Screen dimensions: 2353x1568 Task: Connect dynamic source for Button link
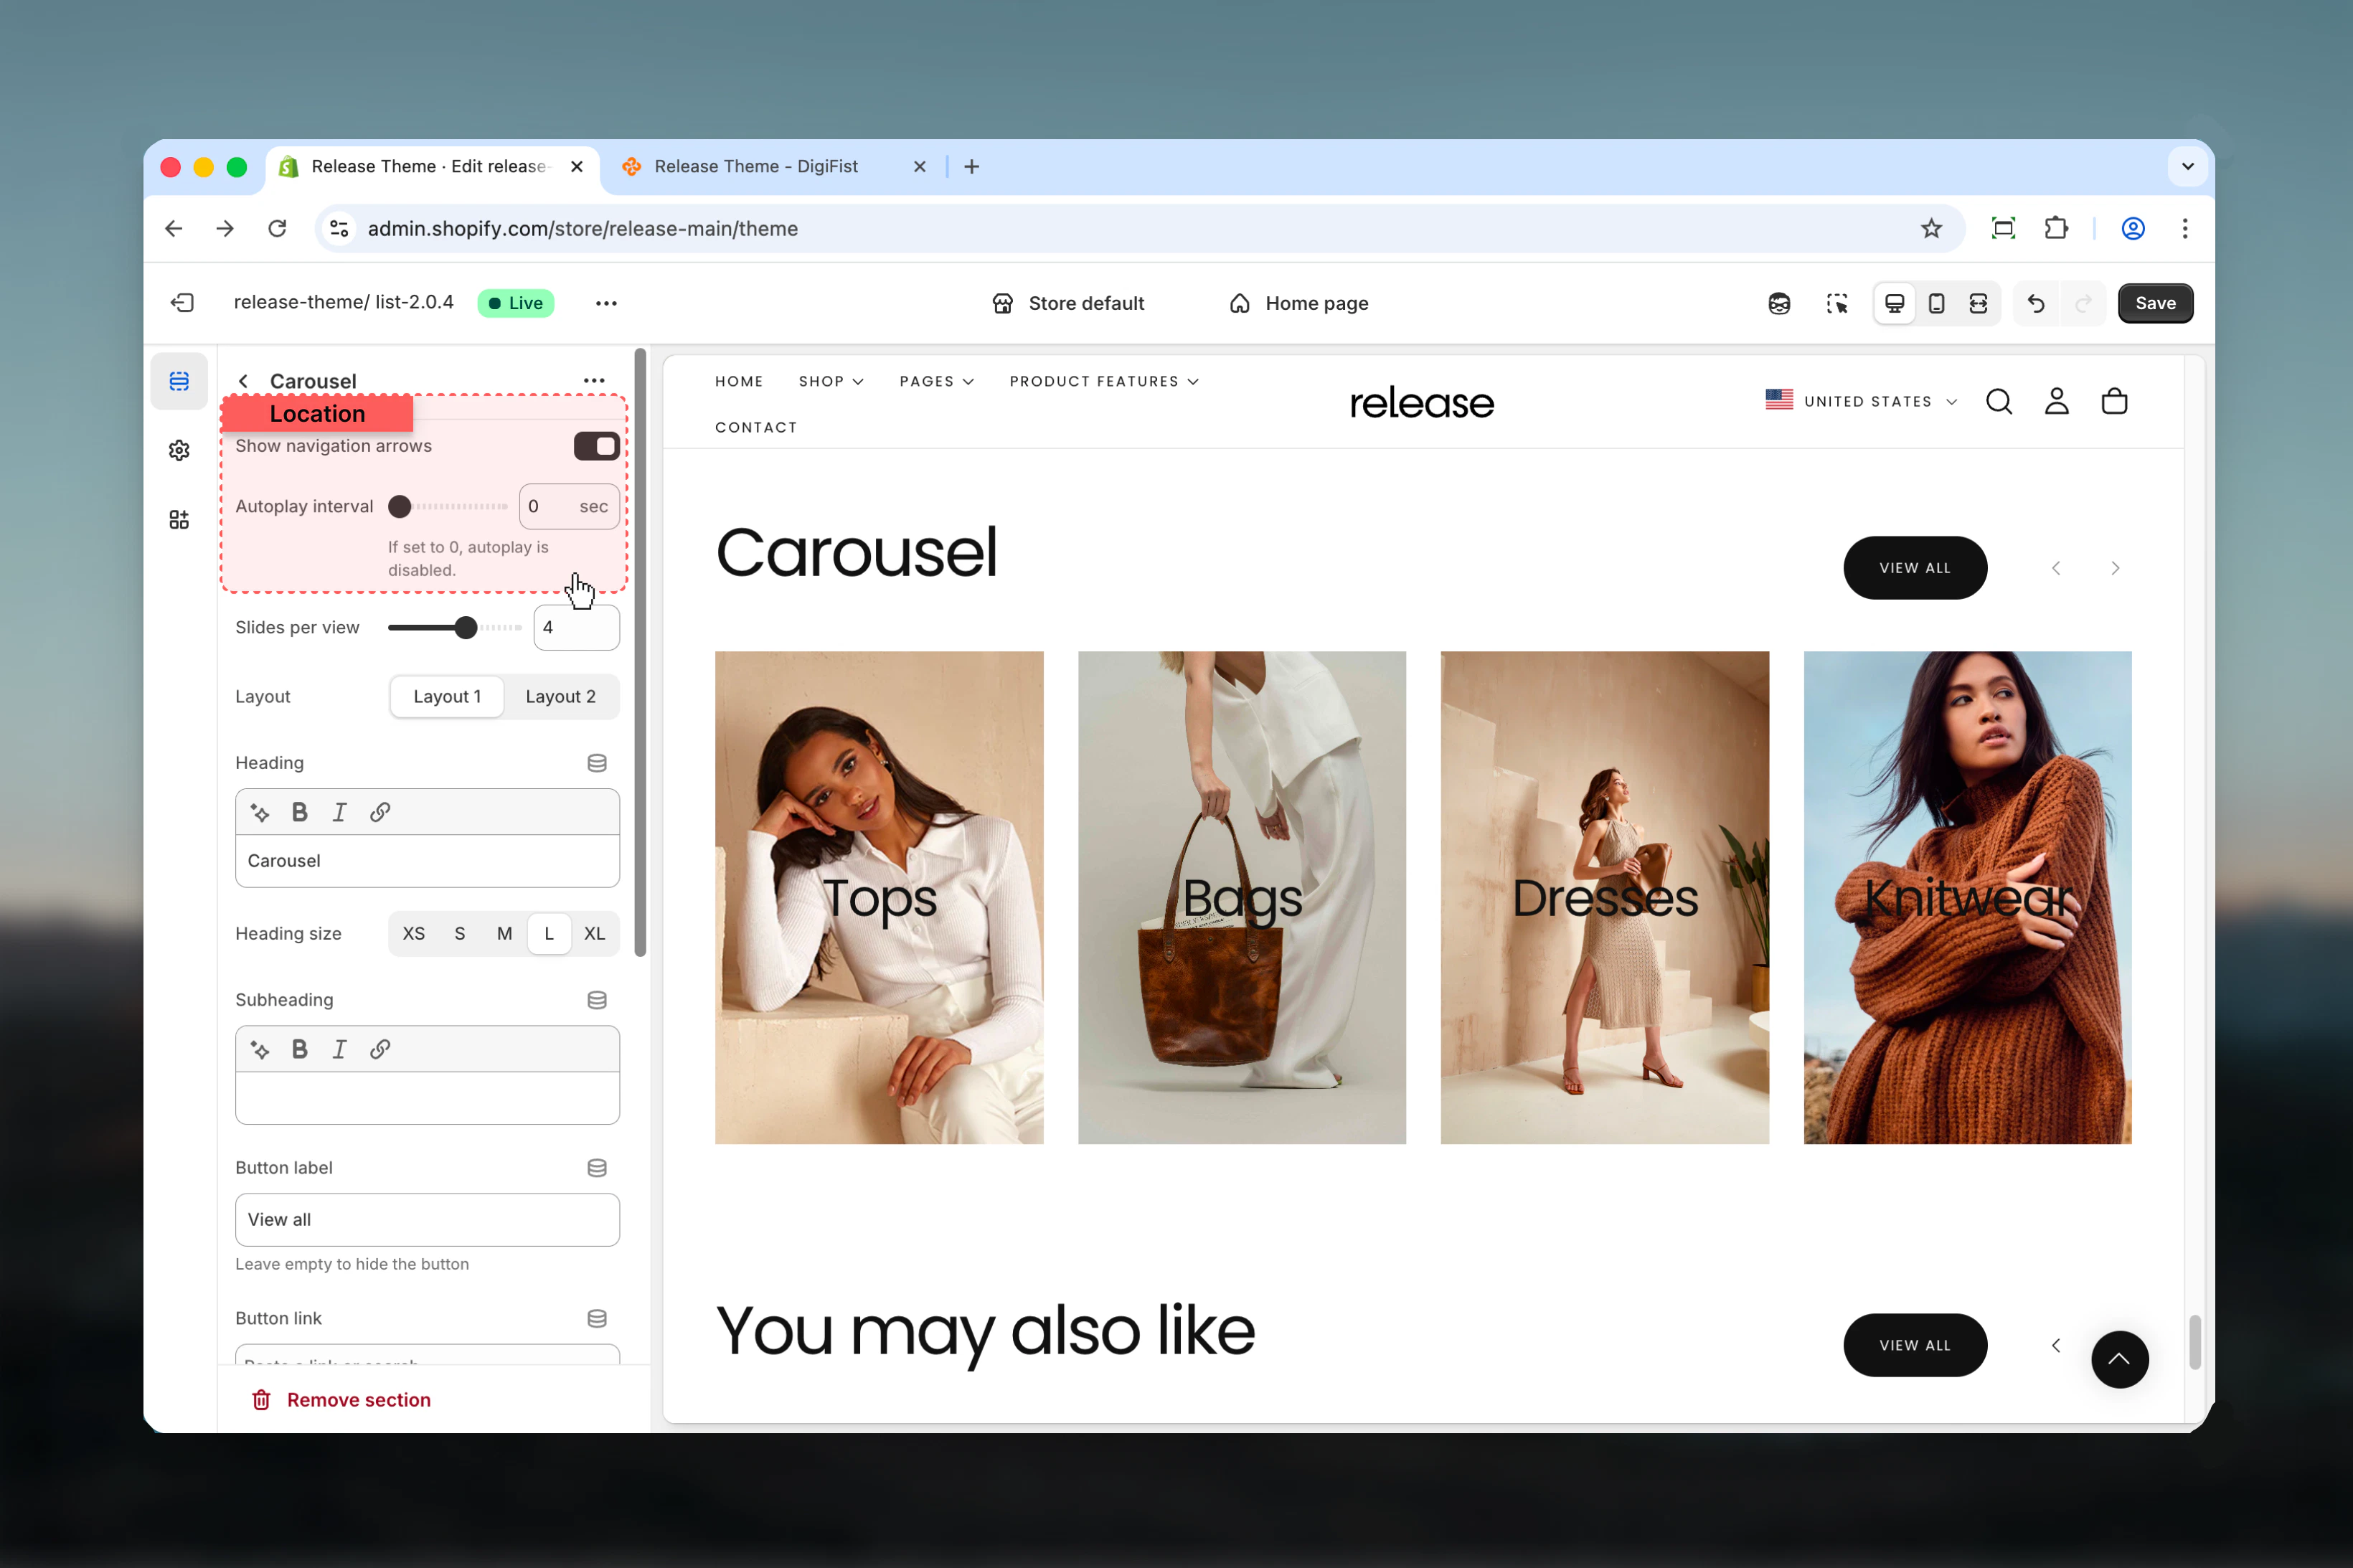click(597, 1318)
